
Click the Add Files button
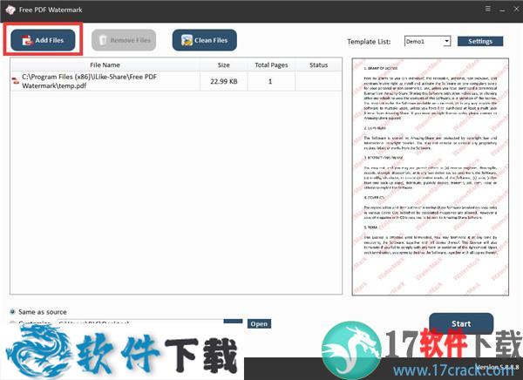(x=42, y=40)
